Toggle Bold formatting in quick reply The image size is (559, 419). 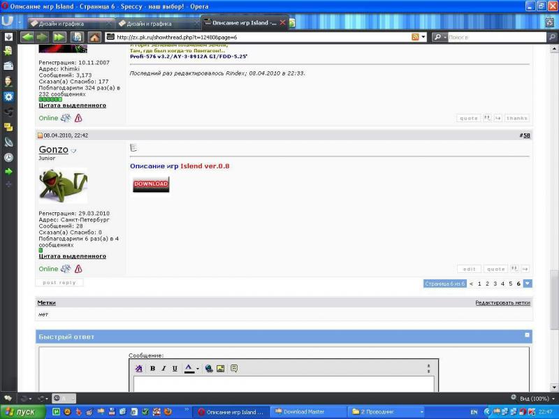(152, 369)
